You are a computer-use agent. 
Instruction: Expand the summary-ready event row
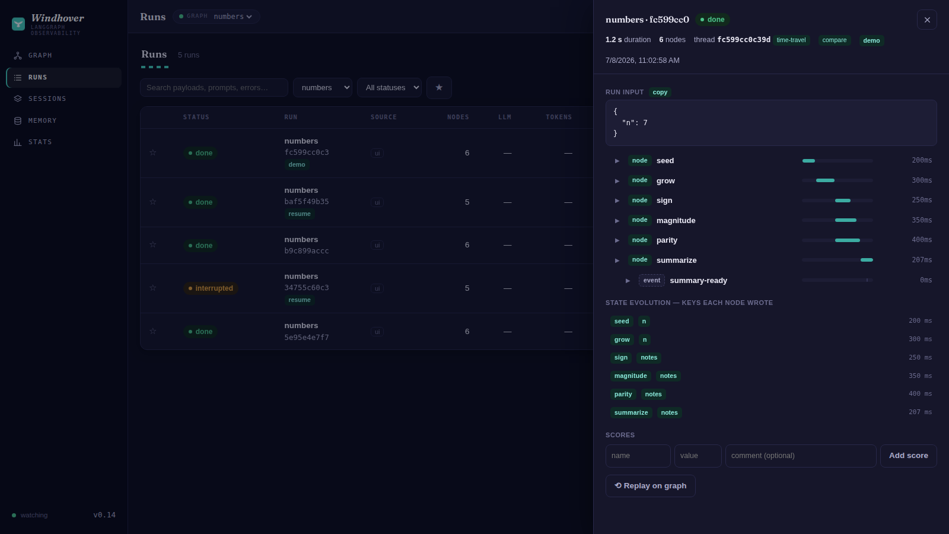pos(628,281)
